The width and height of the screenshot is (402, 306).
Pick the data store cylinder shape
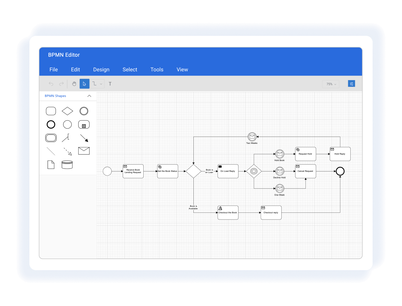coord(67,165)
